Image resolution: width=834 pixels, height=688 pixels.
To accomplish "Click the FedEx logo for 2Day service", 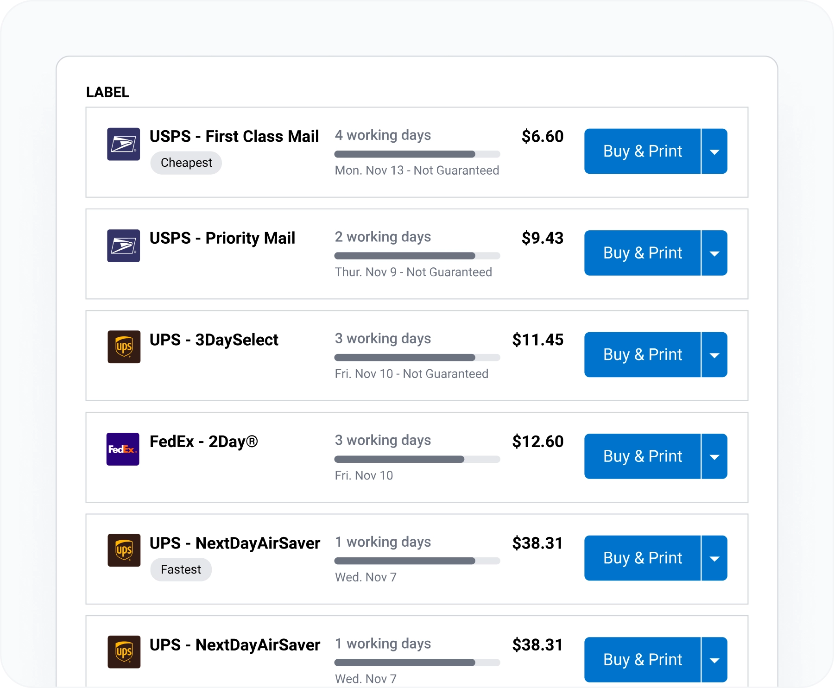I will pyautogui.click(x=123, y=449).
